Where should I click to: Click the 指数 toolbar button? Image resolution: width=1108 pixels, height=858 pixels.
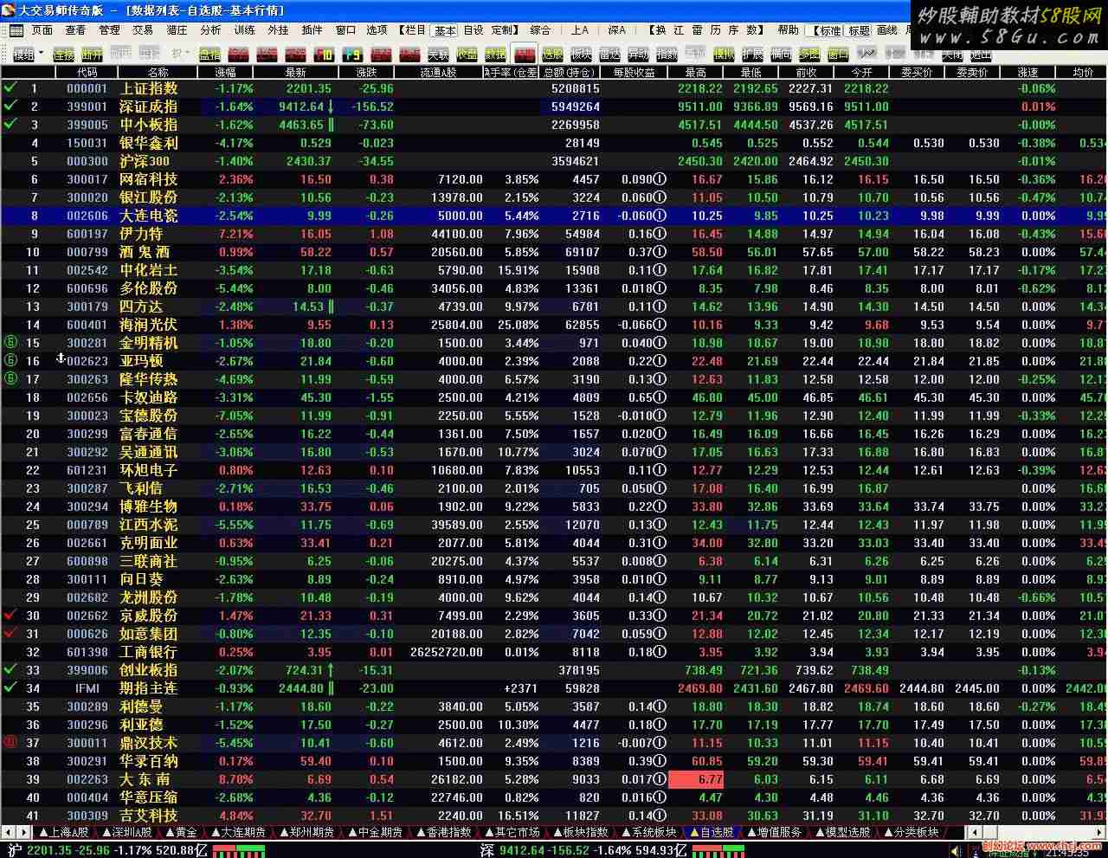coord(667,55)
